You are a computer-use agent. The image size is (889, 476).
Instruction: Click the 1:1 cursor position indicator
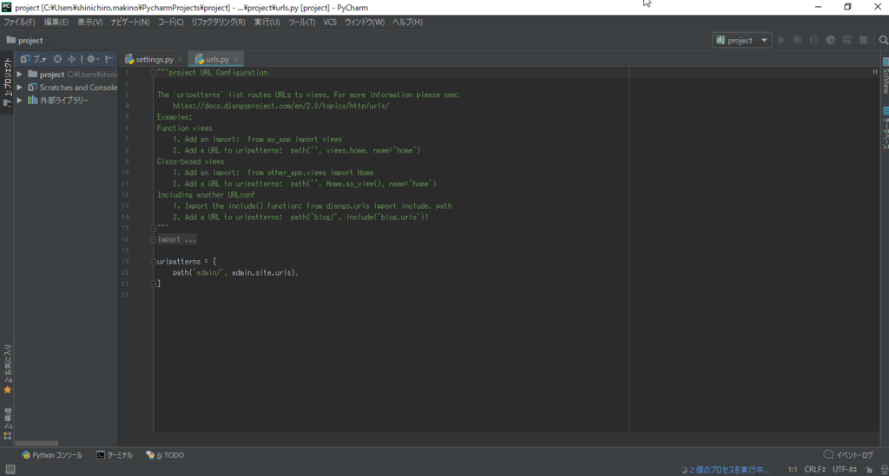(x=792, y=470)
